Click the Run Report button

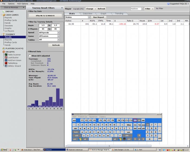click(99, 17)
